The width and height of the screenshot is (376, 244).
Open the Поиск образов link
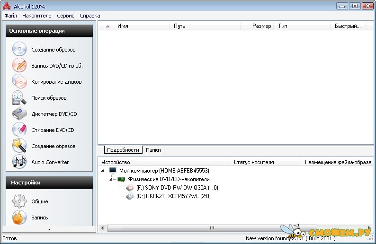click(x=49, y=98)
